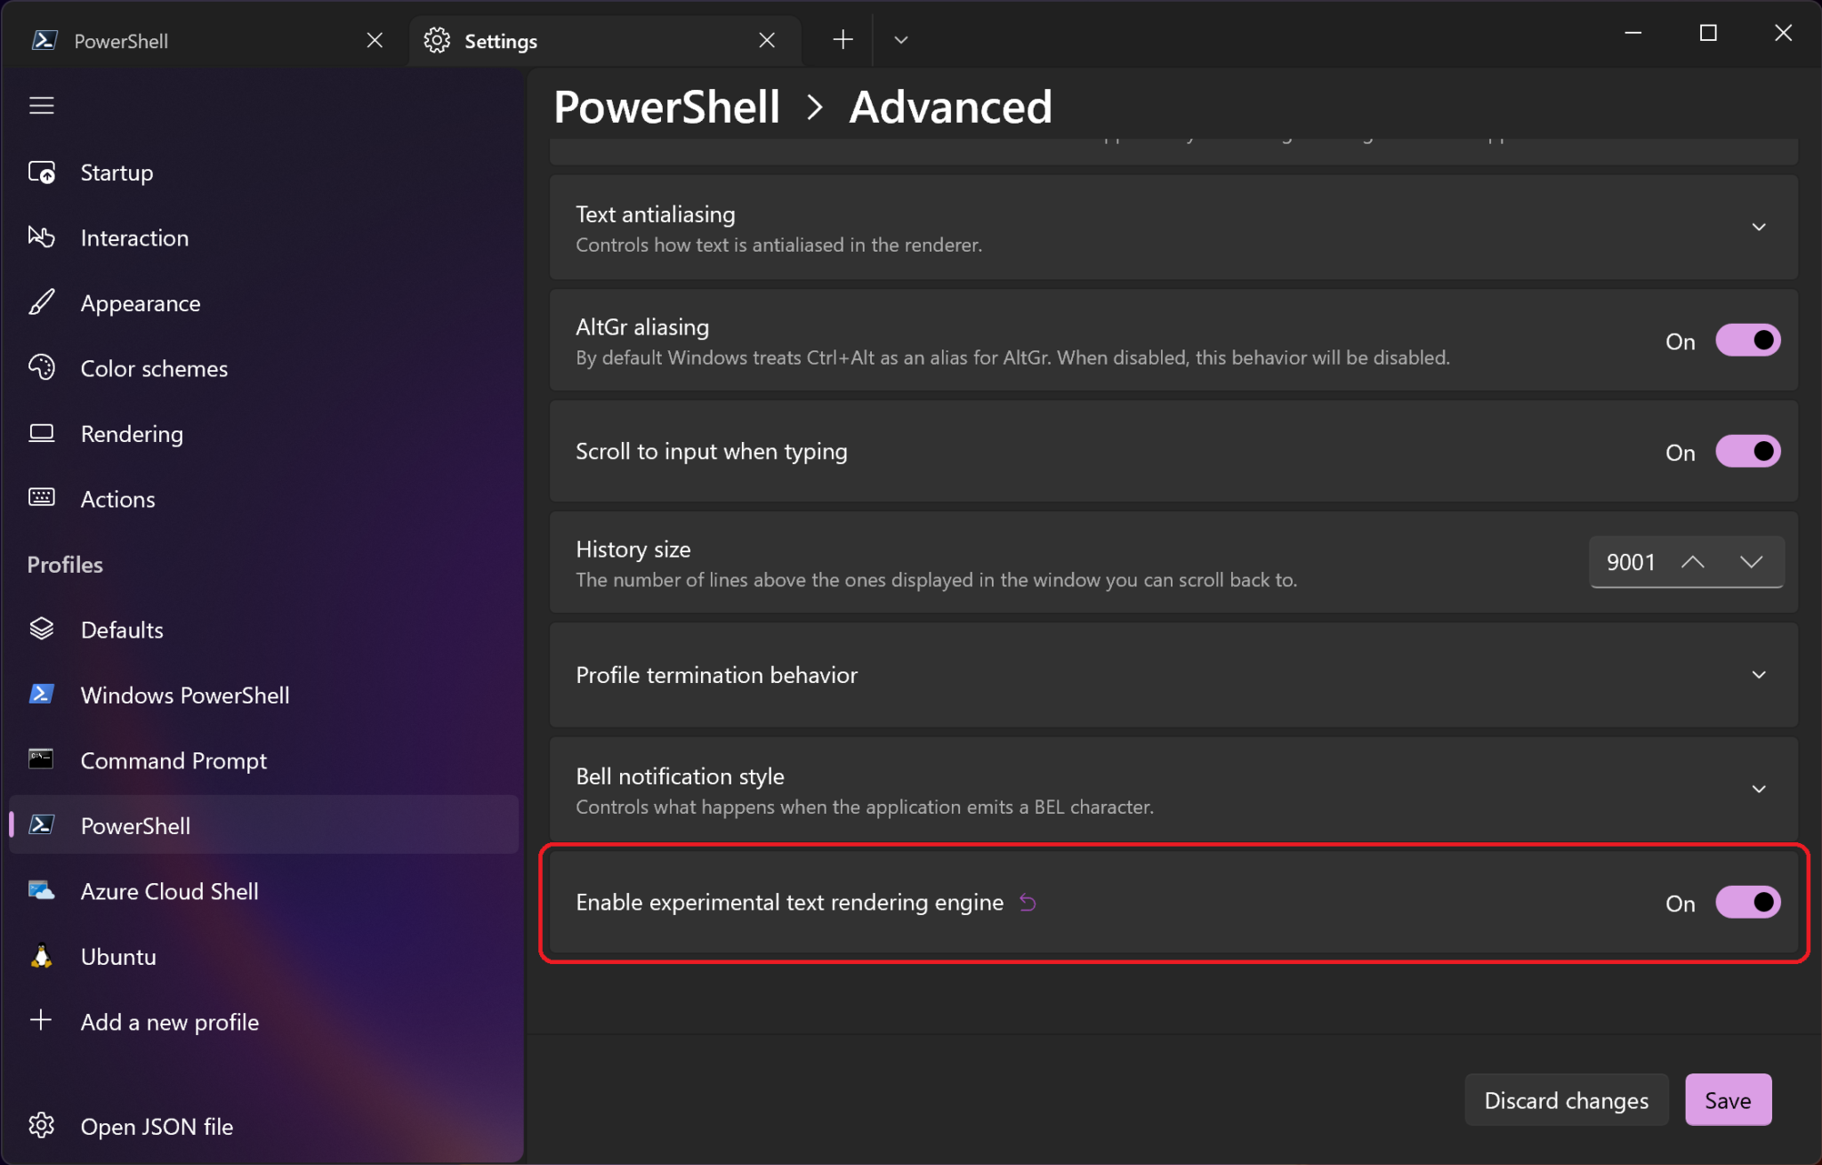
Task: Disable AltGr aliasing
Action: coord(1747,340)
